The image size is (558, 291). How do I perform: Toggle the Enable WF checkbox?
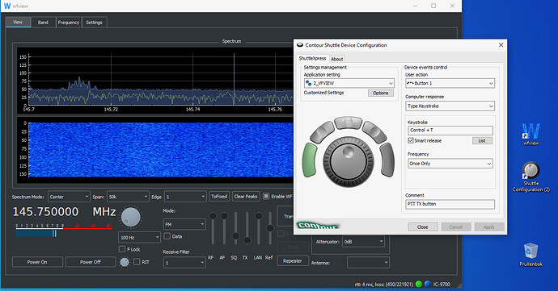pos(266,196)
